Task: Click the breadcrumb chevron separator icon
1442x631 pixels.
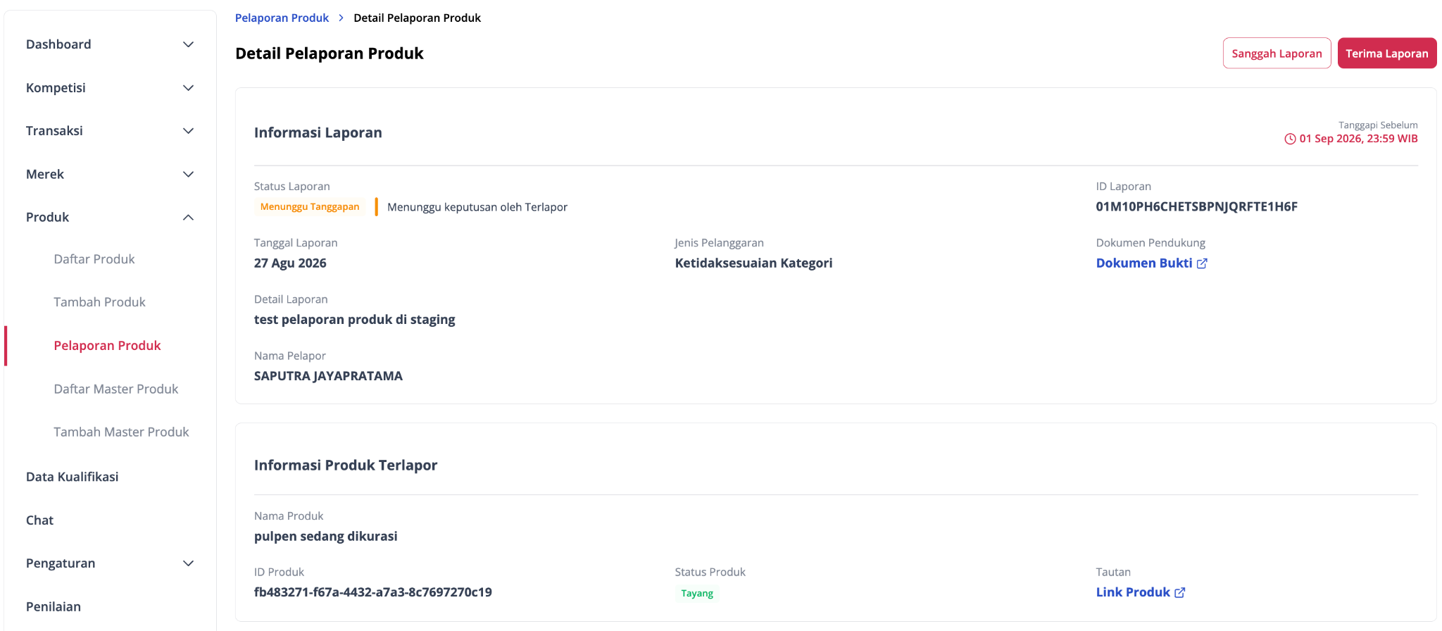Action: [x=341, y=18]
